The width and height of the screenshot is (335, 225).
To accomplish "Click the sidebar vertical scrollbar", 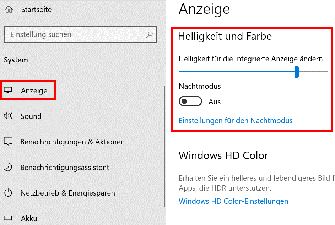I will [x=164, y=147].
